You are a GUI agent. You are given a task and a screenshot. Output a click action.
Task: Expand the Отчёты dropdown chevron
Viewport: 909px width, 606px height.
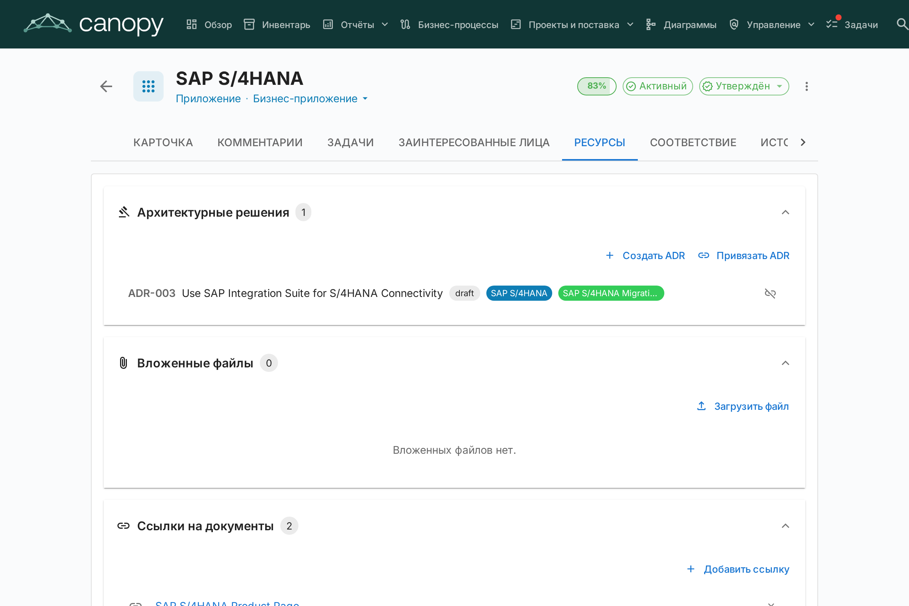[x=385, y=24]
